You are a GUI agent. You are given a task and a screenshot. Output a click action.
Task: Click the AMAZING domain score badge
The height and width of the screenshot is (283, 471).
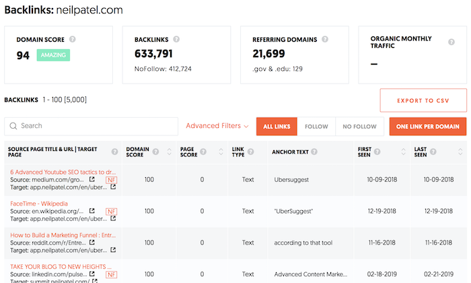pos(53,55)
